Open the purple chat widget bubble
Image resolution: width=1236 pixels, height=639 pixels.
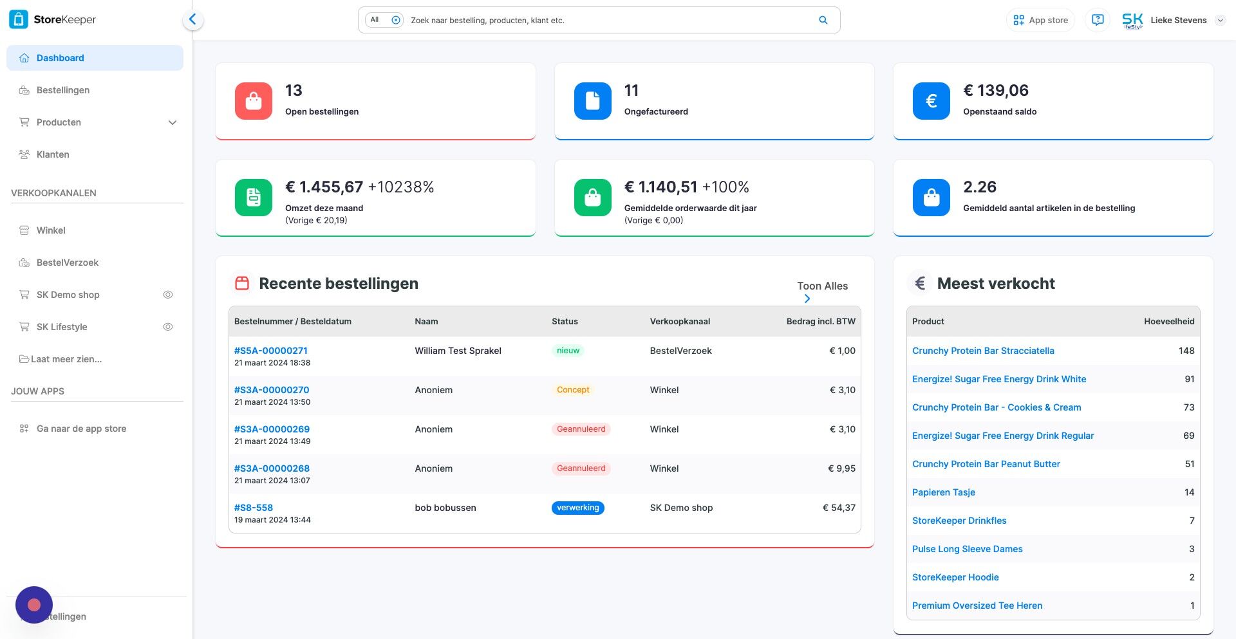click(x=34, y=605)
